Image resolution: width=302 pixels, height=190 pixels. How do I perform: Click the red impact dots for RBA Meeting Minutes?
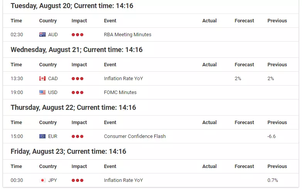point(78,35)
